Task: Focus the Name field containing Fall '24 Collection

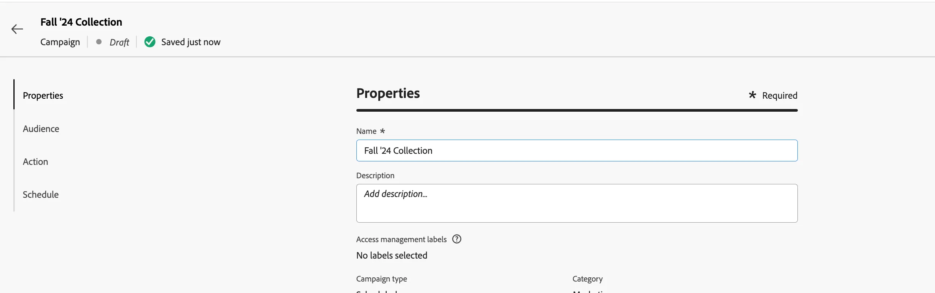Action: [x=577, y=150]
